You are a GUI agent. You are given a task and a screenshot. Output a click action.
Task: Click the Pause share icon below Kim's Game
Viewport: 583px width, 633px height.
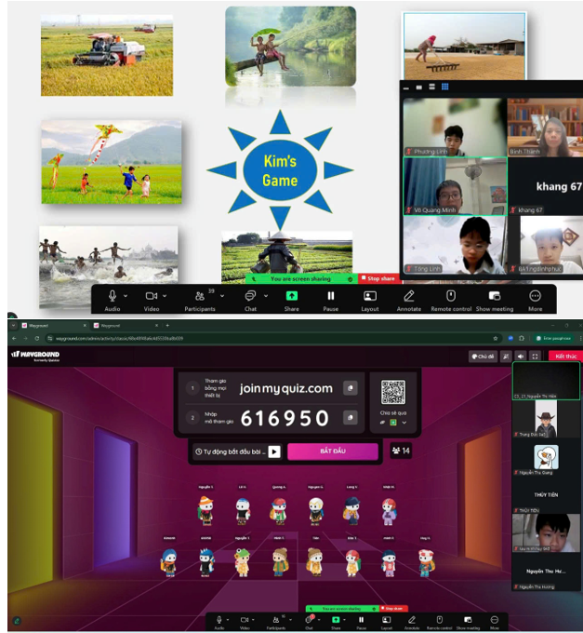pyautogui.click(x=330, y=296)
